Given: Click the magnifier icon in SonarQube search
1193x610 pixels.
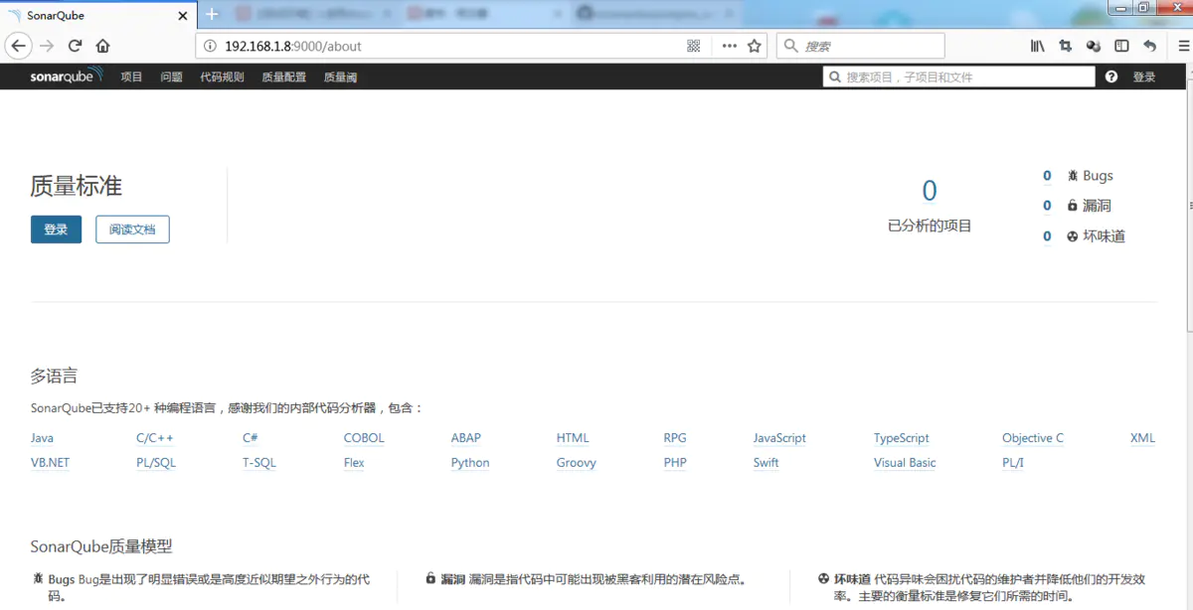Looking at the screenshot, I should point(835,76).
